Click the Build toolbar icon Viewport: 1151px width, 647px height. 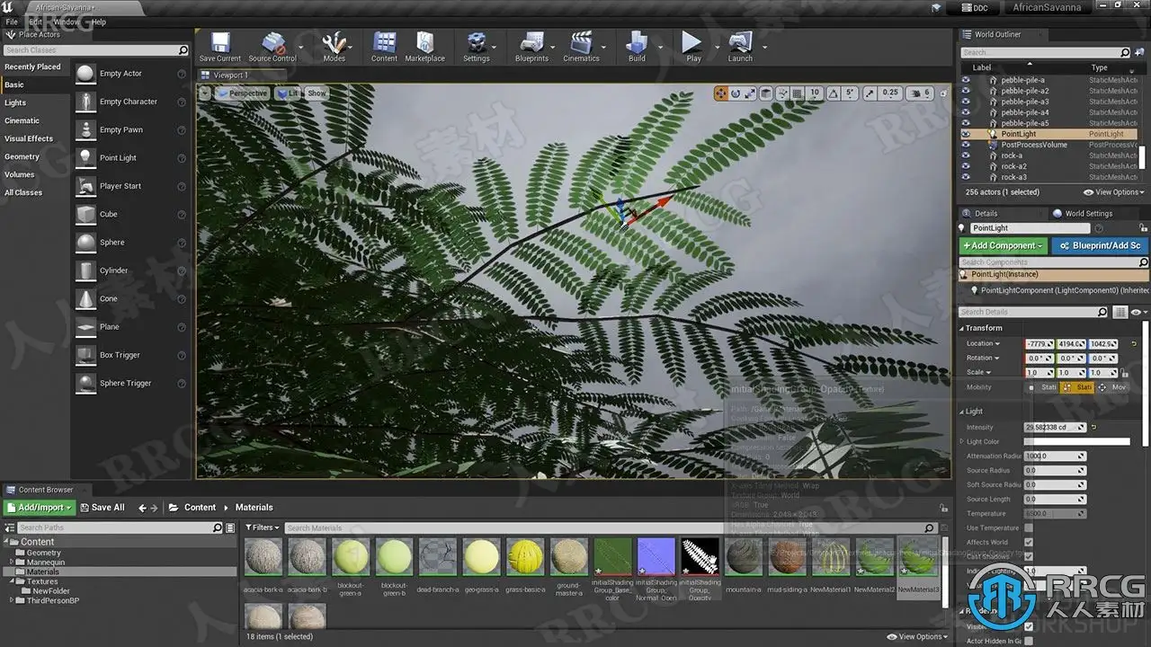click(637, 44)
